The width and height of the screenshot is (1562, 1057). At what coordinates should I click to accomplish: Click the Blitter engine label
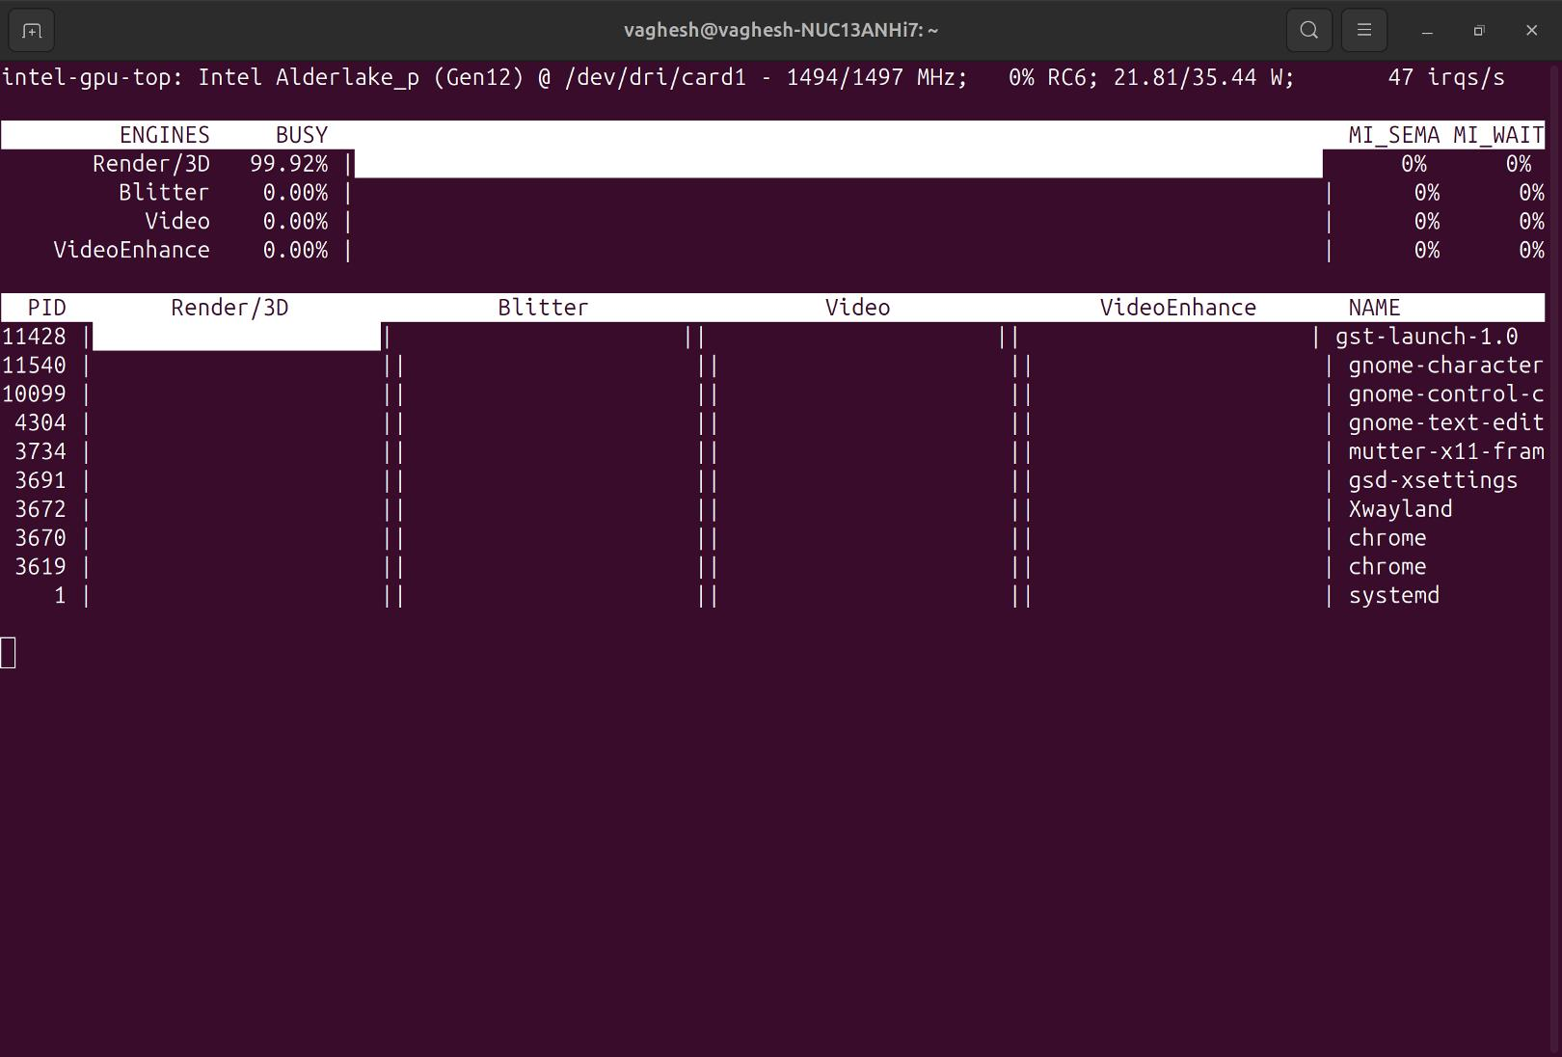pyautogui.click(x=164, y=192)
